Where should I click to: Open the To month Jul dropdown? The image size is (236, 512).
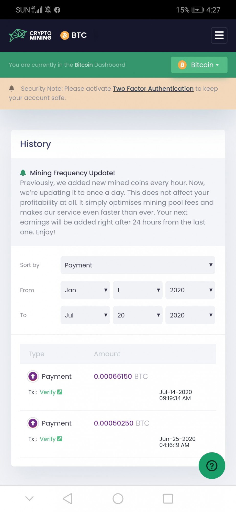coord(85,315)
